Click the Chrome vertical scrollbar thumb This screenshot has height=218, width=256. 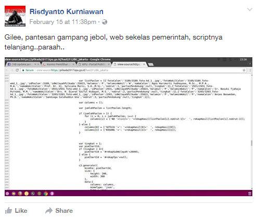click(251, 143)
